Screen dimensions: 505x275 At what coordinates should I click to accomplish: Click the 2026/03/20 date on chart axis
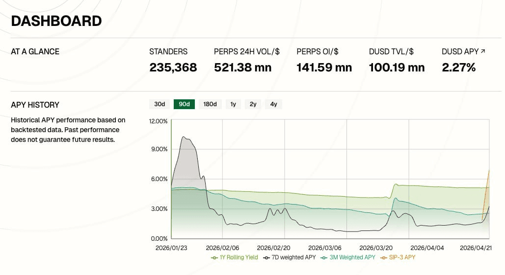pos(376,248)
